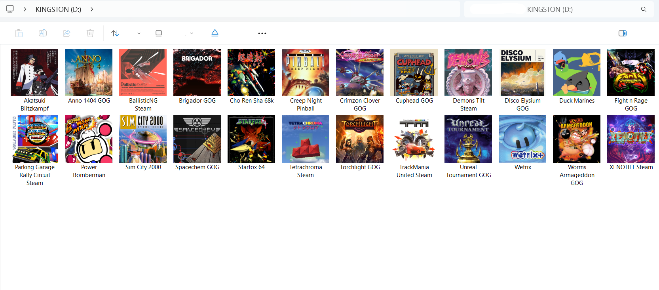Image resolution: width=659 pixels, height=290 pixels.
Task: Select the Duck Marines folder icon
Action: (577, 72)
